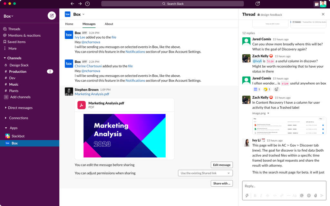Mention someone with the @ icon
The width and height of the screenshot is (330, 206).
[302, 195]
